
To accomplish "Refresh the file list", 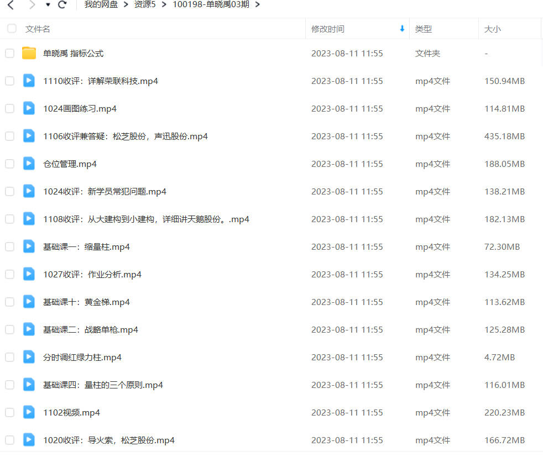I will pos(62,4).
